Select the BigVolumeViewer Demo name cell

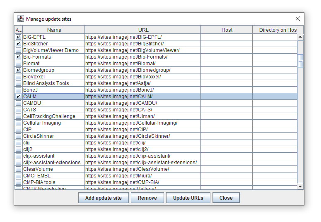tap(53, 50)
